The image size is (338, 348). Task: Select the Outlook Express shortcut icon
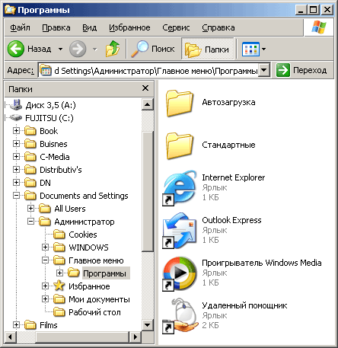180,231
